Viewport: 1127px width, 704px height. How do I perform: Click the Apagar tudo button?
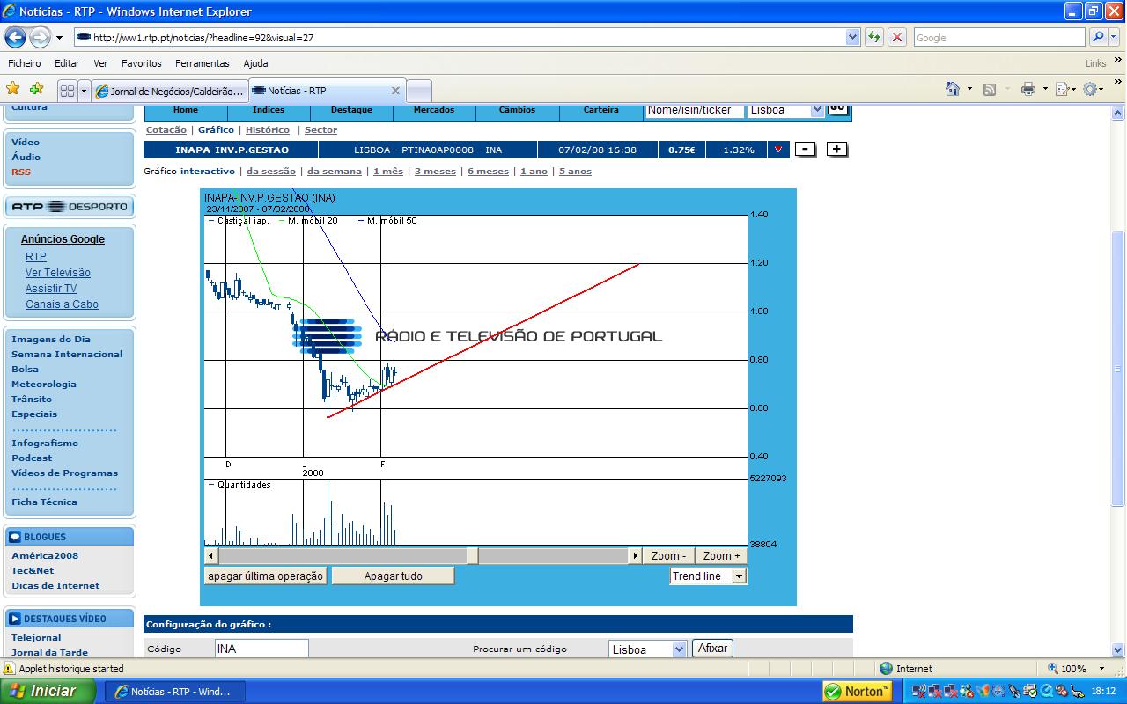coord(393,576)
